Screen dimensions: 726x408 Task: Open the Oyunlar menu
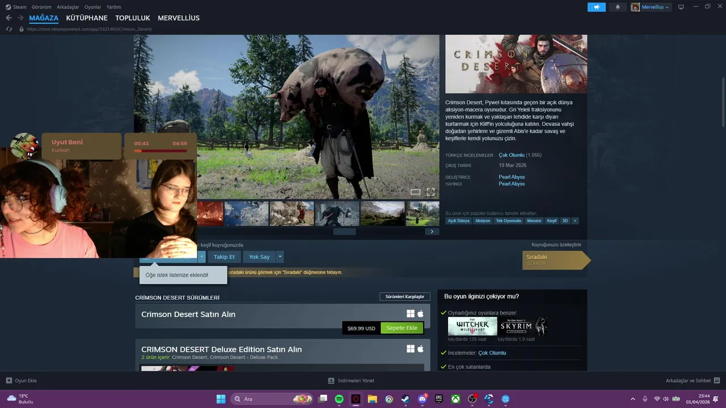tap(92, 7)
